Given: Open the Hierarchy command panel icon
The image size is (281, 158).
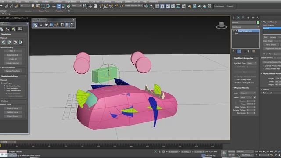Looking at the screenshot, I should click(x=243, y=18).
